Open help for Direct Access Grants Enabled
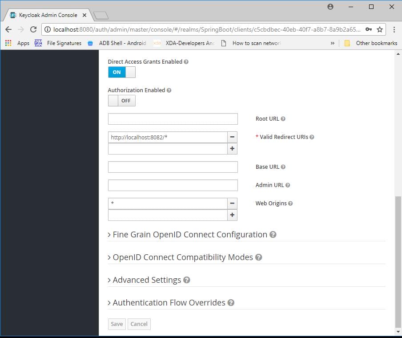402x338 pixels. [x=186, y=62]
